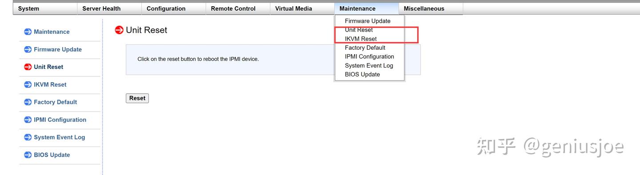Click arrow icon beside Factory Default sidebar
The height and width of the screenshot is (175, 640).
coord(28,102)
